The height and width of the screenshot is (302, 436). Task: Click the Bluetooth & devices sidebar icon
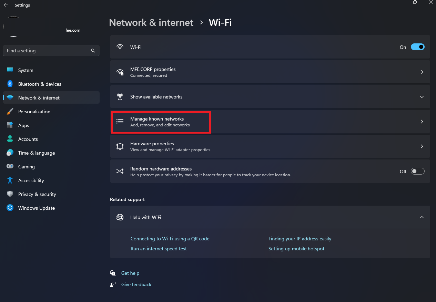tap(10, 84)
